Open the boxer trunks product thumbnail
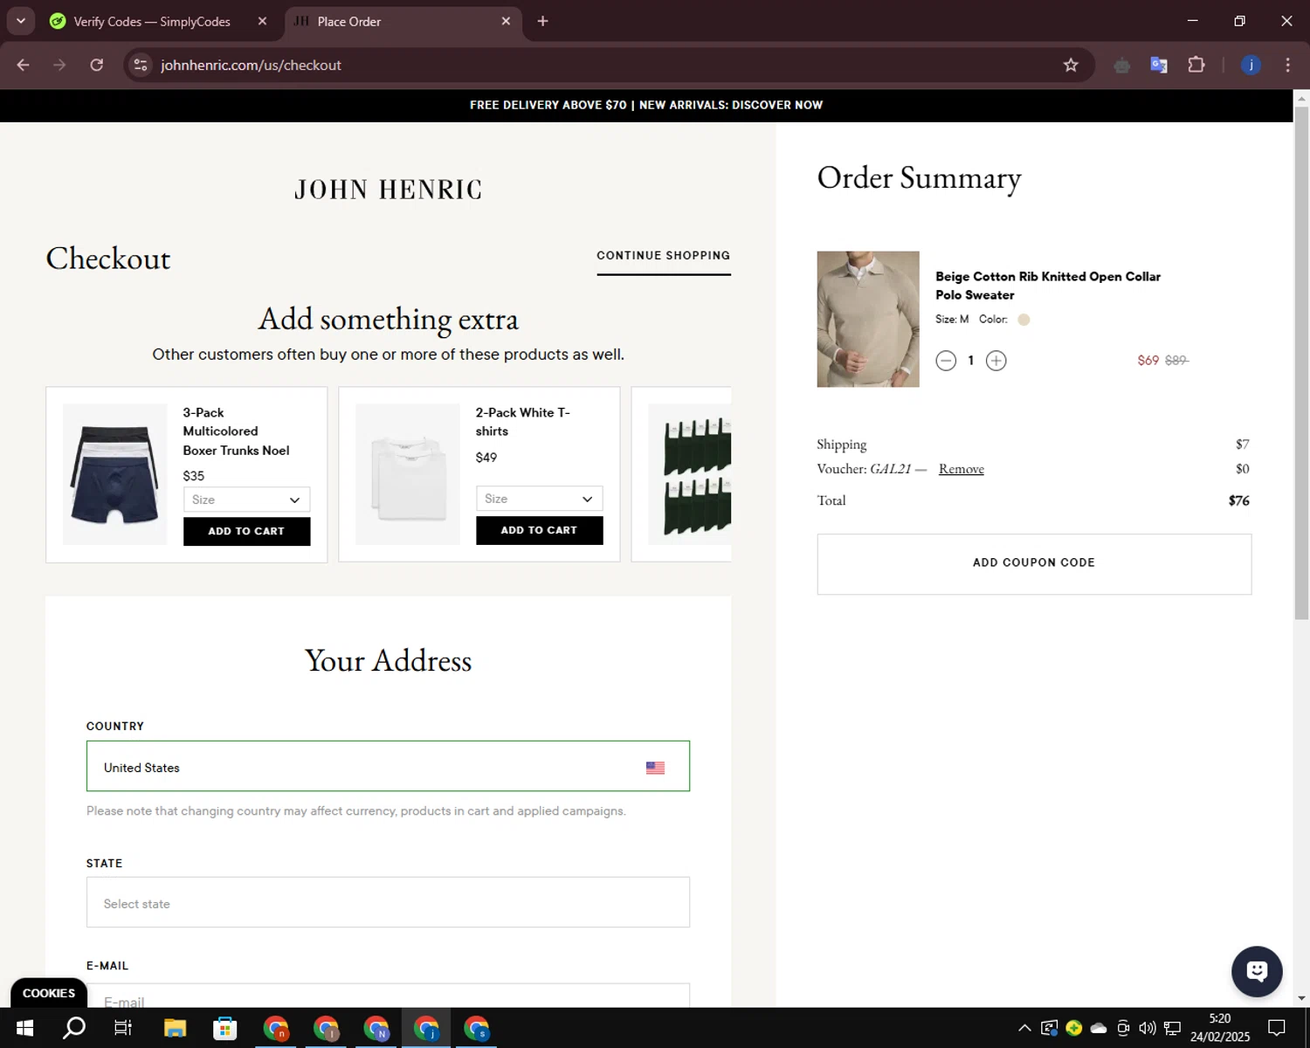 click(x=114, y=474)
